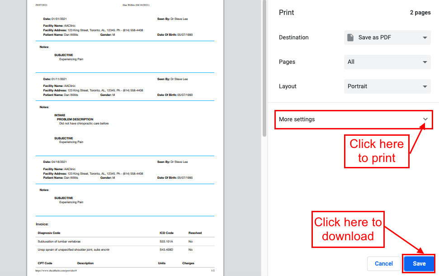Click the print preview scrollbar thumb
This screenshot has width=439, height=276.
264,68
